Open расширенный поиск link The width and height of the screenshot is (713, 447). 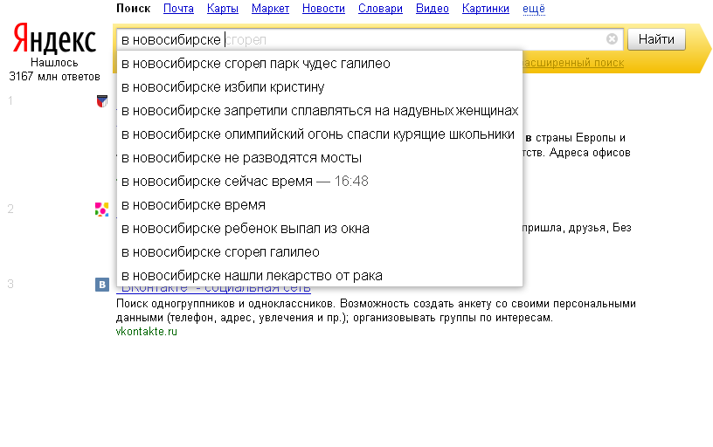pyautogui.click(x=573, y=63)
